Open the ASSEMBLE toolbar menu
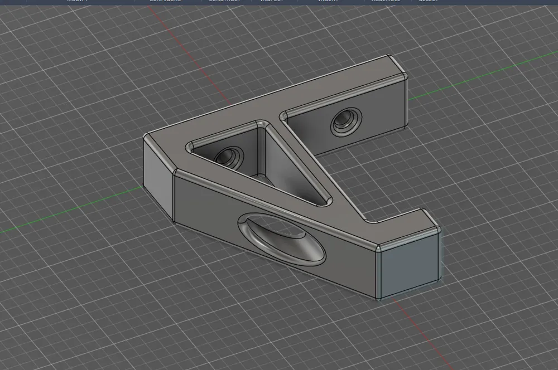The width and height of the screenshot is (558, 370). point(386,1)
